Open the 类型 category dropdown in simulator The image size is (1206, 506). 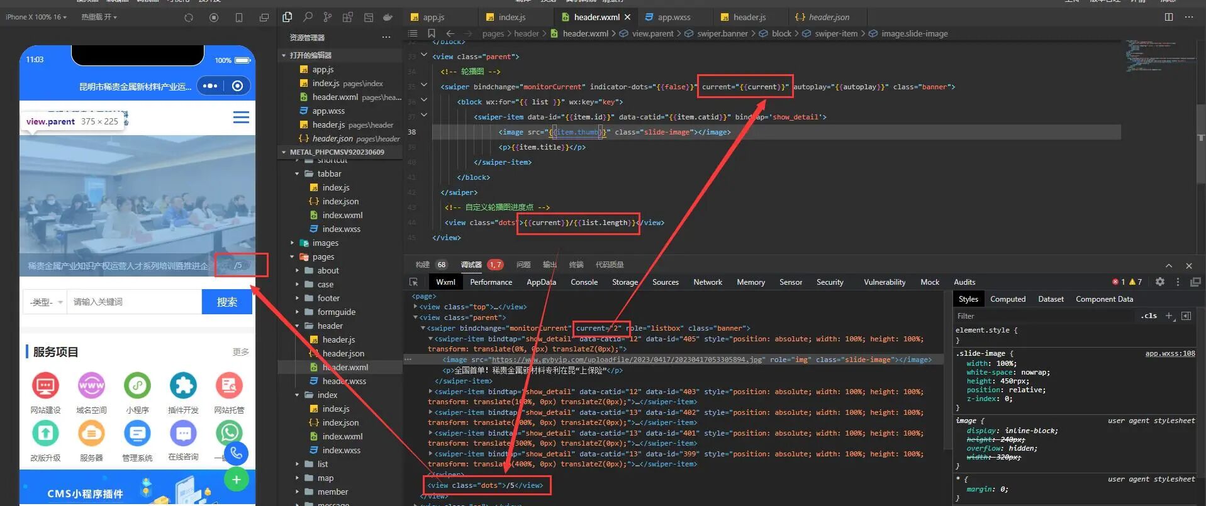pyautogui.click(x=45, y=302)
